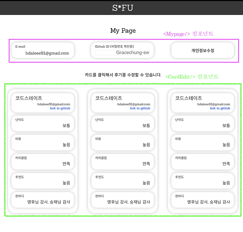Click the 코드스테이츠 title in middle card
The height and width of the screenshot is (232, 243).
tap(109, 98)
